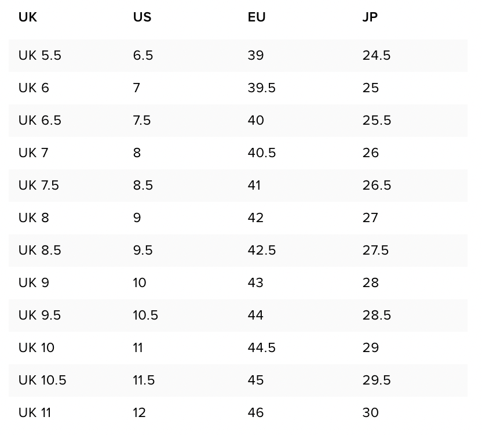Click US size 11.5 cell
Image resolution: width=482 pixels, height=435 pixels.
pyautogui.click(x=144, y=380)
